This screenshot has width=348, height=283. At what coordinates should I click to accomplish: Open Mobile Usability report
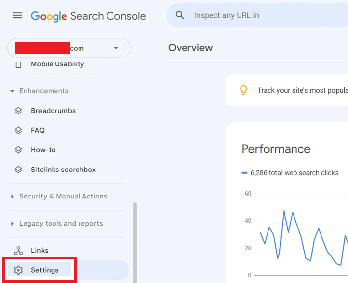[57, 64]
